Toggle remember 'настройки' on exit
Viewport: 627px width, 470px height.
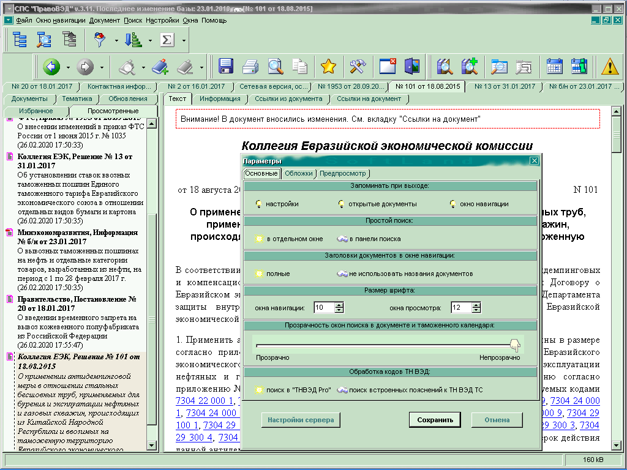tap(277, 204)
